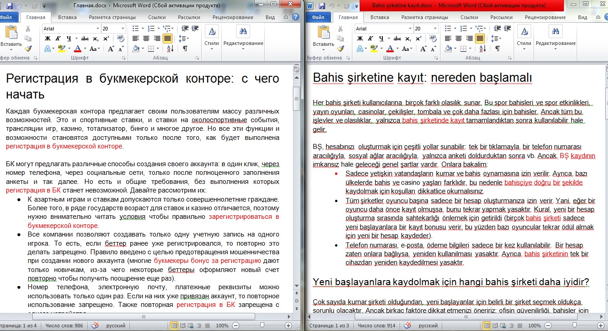Apply strikethrough in Главная.docx window

pyautogui.click(x=85, y=39)
